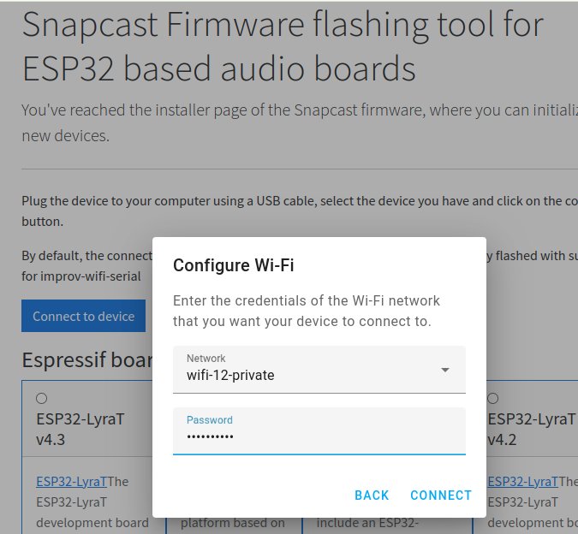The height and width of the screenshot is (534, 578).
Task: Open the ESP32-LyraT link in the v4.2 card
Action: (522, 482)
